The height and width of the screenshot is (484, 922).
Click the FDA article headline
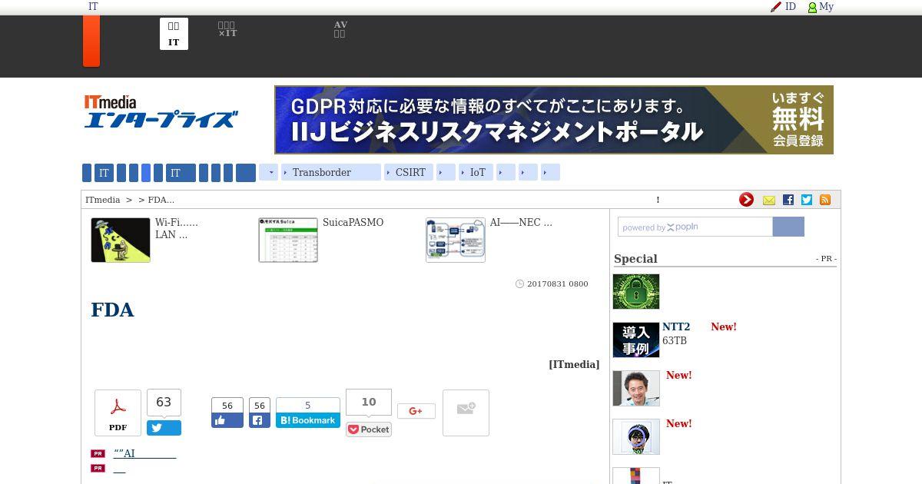click(x=112, y=310)
